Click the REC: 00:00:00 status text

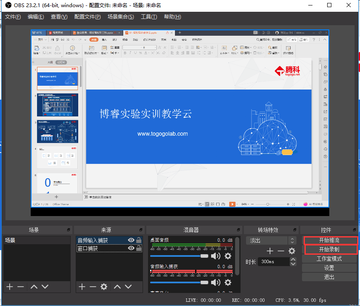tap(248, 300)
